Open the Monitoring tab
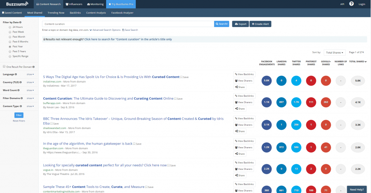The image size is (371, 193). click(95, 4)
